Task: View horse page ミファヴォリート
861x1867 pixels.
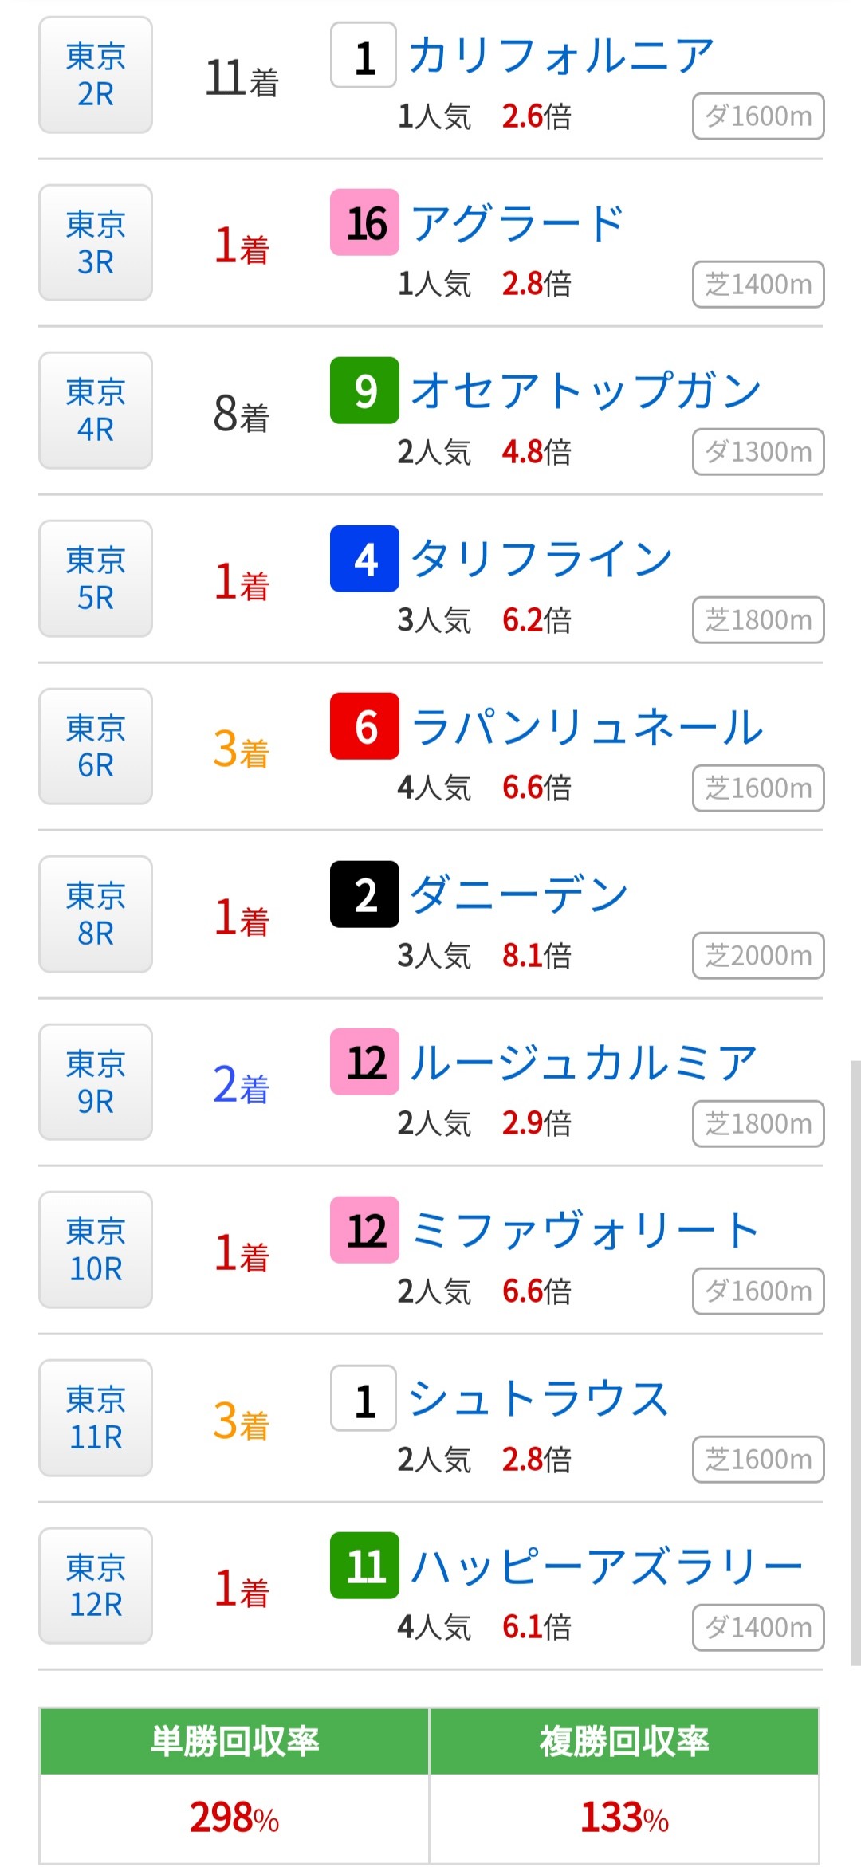Action: click(x=585, y=1230)
